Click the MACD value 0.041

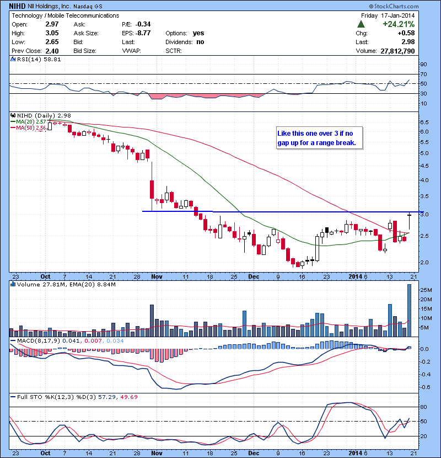click(x=71, y=340)
